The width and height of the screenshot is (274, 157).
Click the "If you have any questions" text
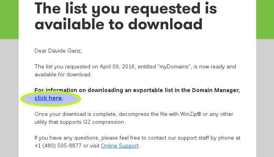pyautogui.click(x=67, y=138)
